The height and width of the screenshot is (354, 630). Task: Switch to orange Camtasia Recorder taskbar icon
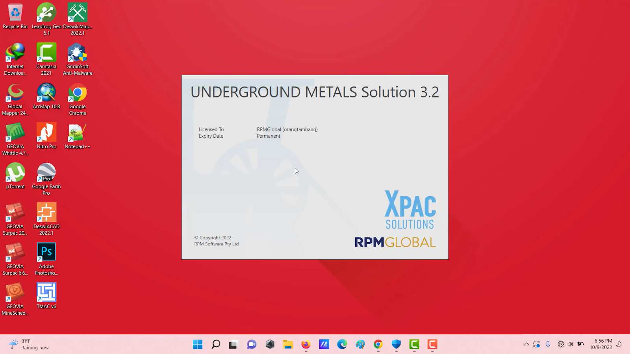[x=432, y=345]
